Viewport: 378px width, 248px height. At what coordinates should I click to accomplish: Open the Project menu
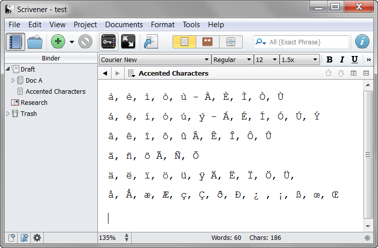click(85, 25)
